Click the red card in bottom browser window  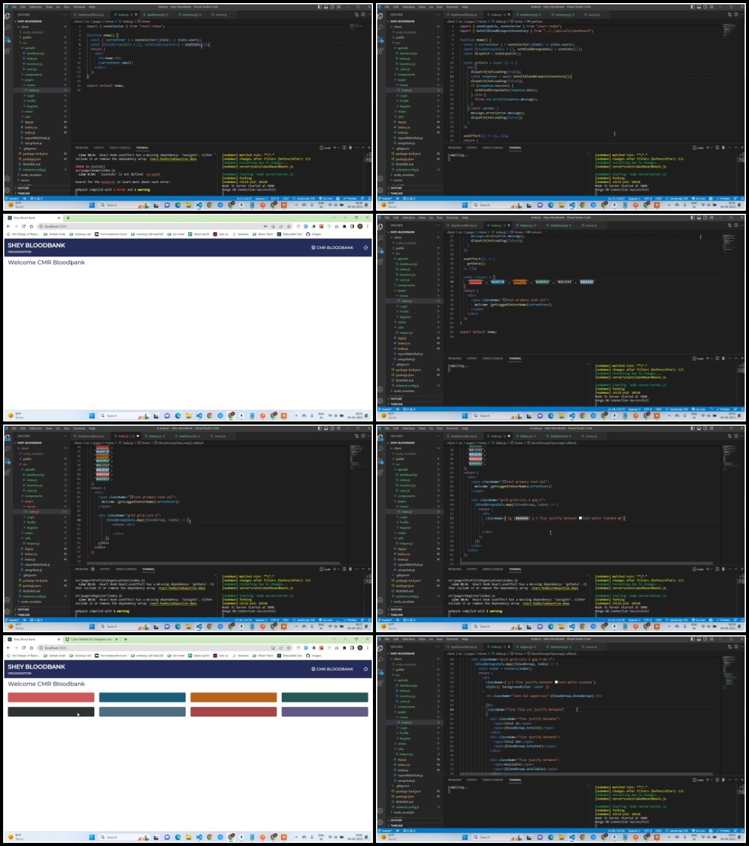pyautogui.click(x=51, y=698)
